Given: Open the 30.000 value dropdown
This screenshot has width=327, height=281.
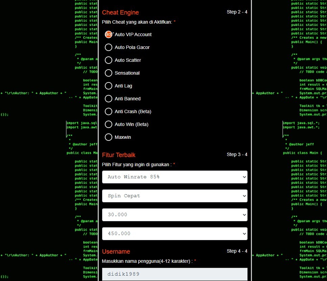Looking at the screenshot, I should coord(175,215).
